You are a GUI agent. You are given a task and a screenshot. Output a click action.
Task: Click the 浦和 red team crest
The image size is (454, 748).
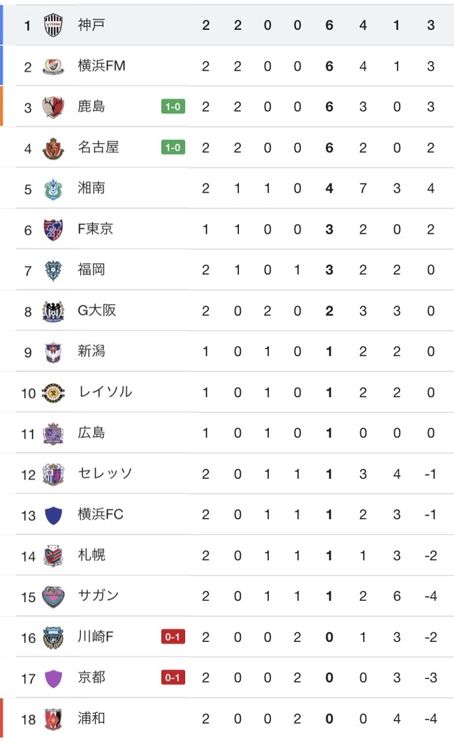[x=53, y=719]
